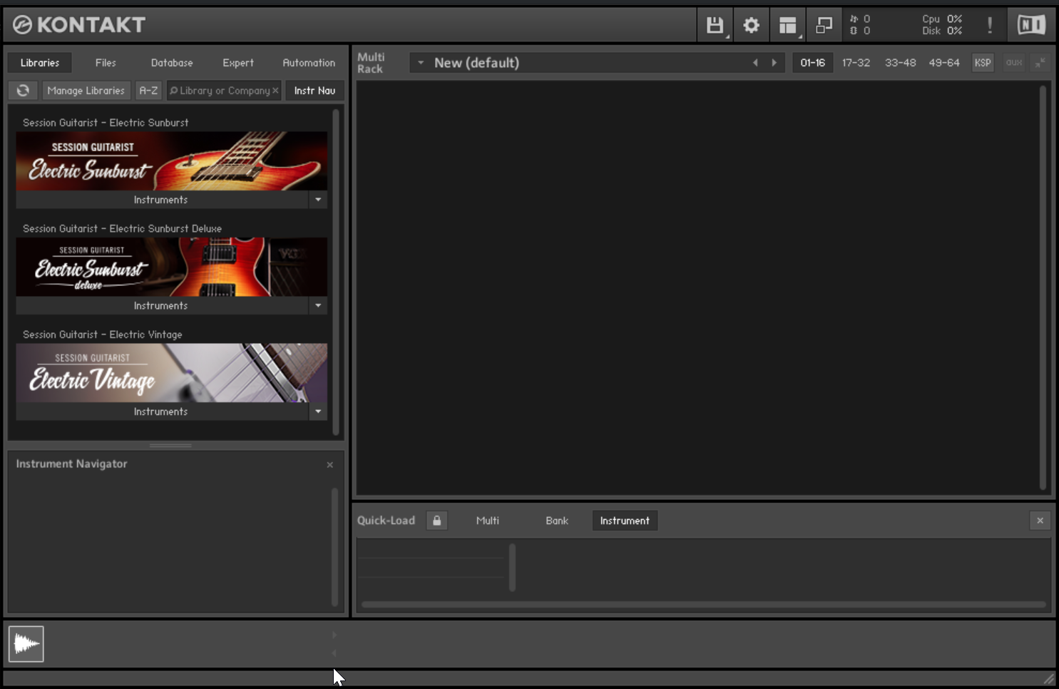The image size is (1059, 689).
Task: Click the Instrument Navigator scrollbar
Action: tap(334, 546)
